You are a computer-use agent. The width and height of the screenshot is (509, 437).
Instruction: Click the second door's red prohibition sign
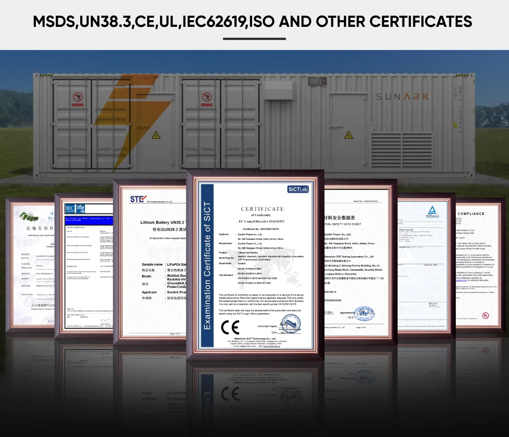point(206,99)
